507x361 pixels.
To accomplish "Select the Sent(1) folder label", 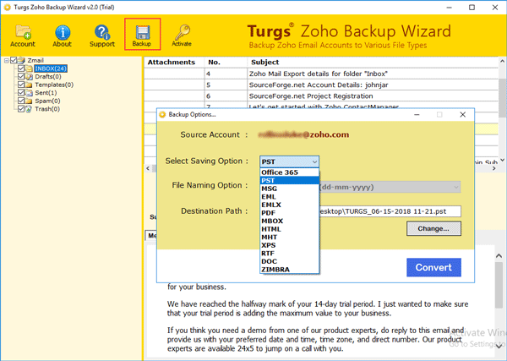I will tap(46, 92).
